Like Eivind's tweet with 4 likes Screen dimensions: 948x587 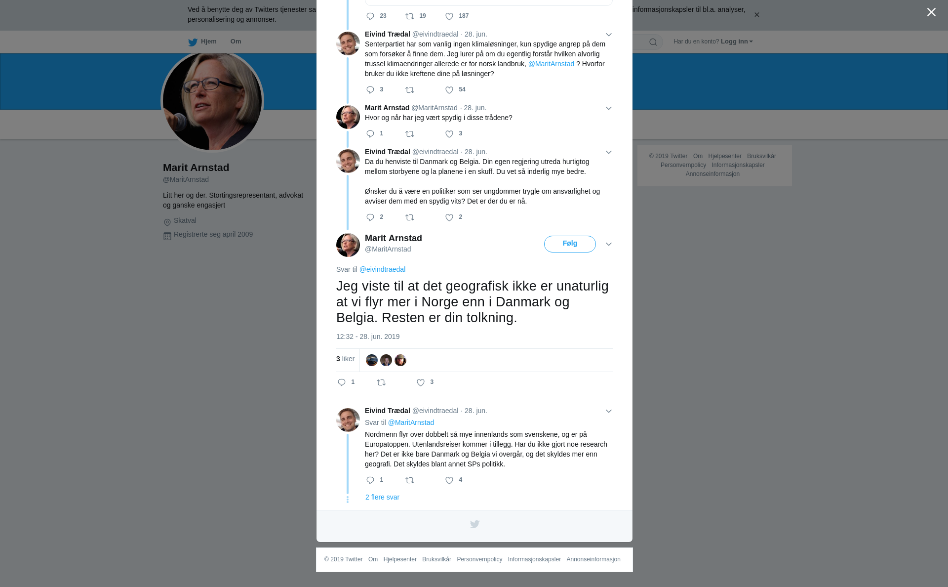pyautogui.click(x=449, y=480)
